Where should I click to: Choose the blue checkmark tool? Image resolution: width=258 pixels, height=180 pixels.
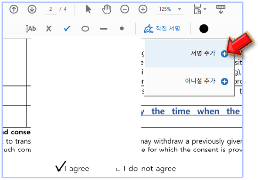(67, 29)
